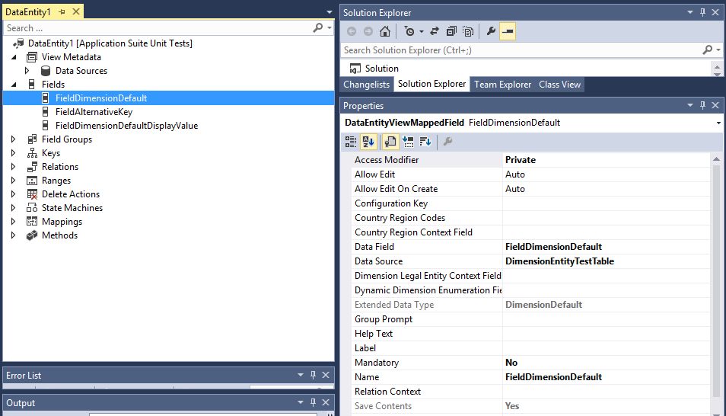Collapse the Fields node
This screenshot has width=726, height=416.
(14, 85)
